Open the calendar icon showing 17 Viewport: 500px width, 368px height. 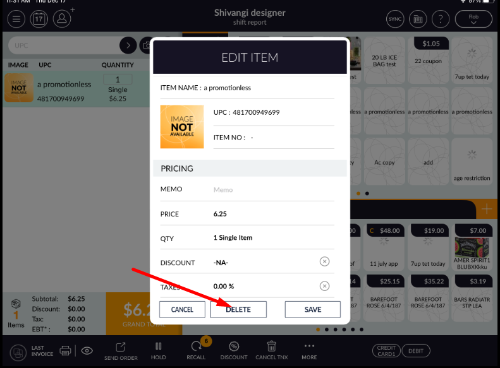click(x=39, y=18)
